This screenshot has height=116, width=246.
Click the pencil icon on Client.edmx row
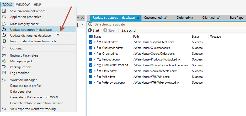tap(94, 42)
